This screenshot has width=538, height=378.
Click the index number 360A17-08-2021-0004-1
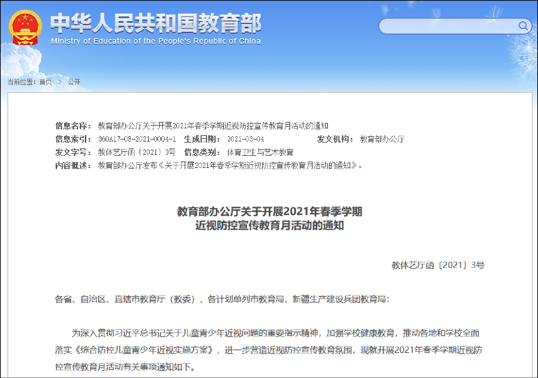point(137,139)
